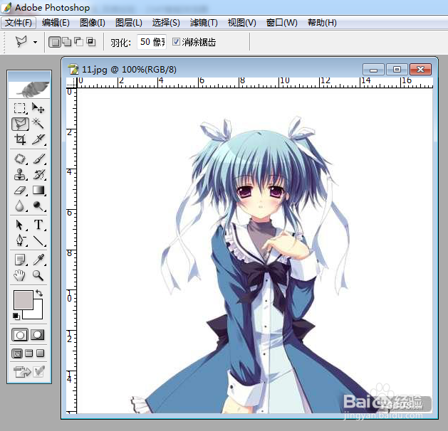
Task: Set Full Screen display mode
Action: pos(41,353)
